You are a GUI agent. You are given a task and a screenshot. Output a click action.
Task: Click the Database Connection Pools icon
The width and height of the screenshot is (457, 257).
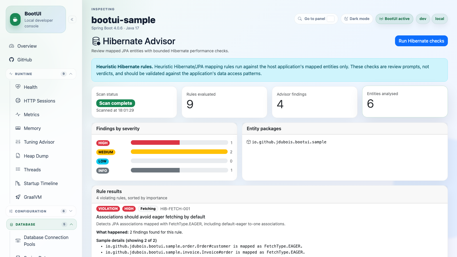[x=18, y=241]
